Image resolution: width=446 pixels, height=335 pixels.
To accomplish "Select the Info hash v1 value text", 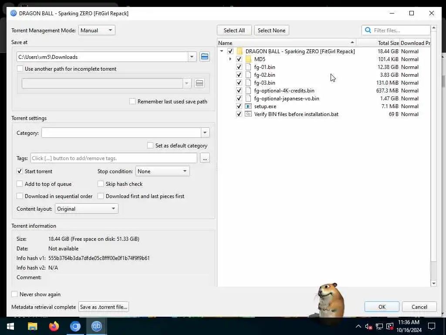I will click(x=99, y=258).
